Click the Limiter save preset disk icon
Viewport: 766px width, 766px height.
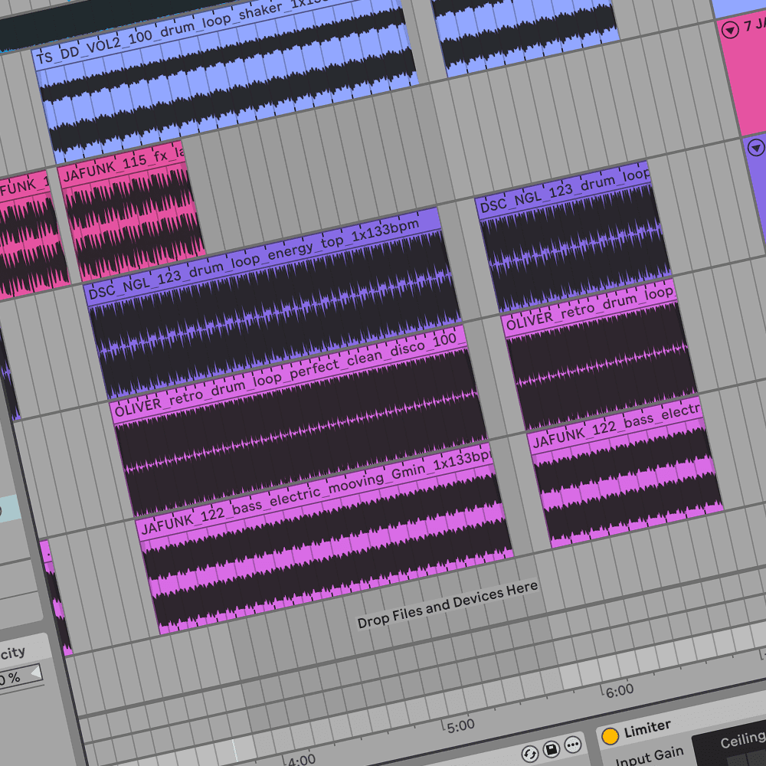[551, 748]
